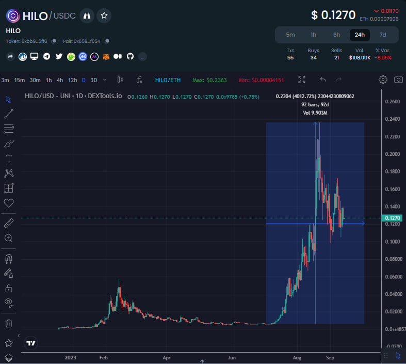Add HILO to favorites with the star
406x364 pixels.
(104, 16)
